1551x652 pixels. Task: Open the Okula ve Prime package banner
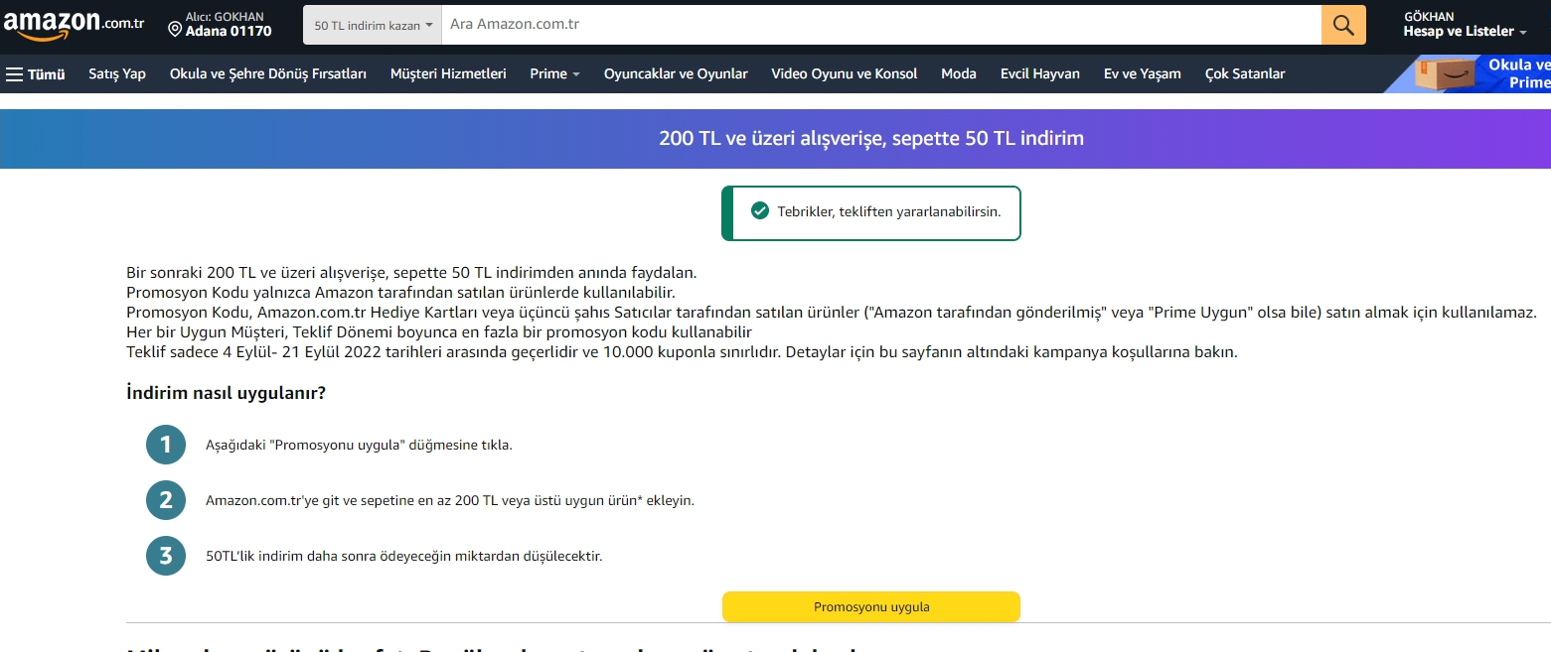1481,73
